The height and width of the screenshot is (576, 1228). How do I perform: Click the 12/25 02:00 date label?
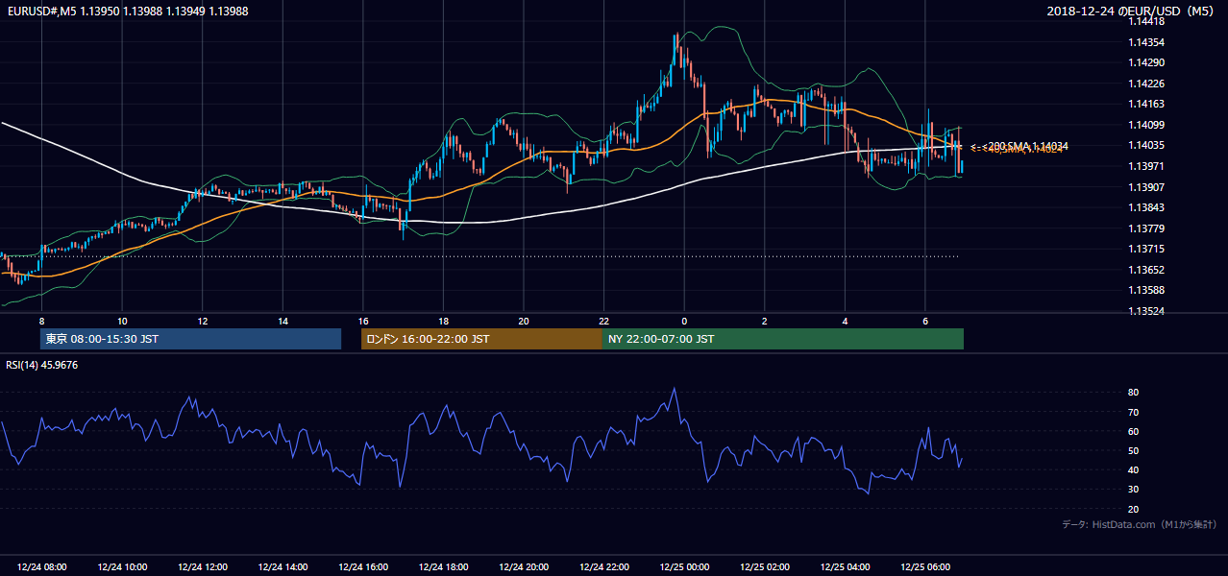click(x=764, y=567)
